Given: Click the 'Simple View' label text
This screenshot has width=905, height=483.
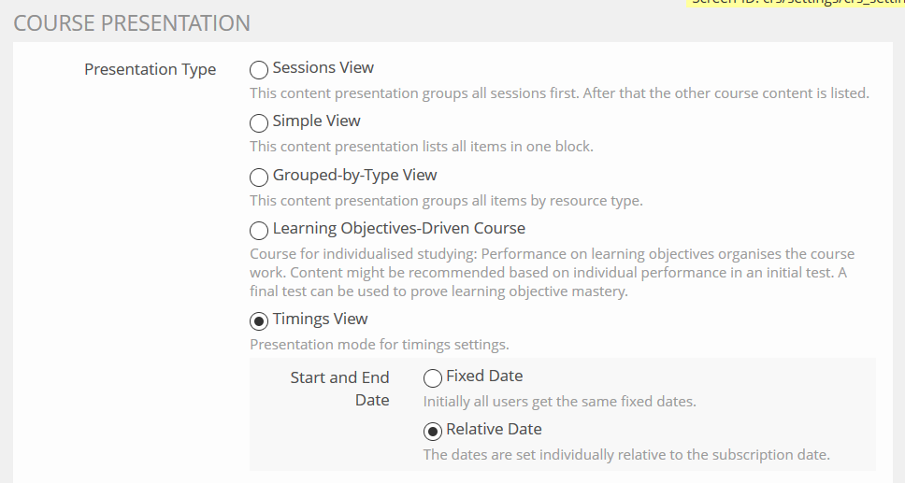Looking at the screenshot, I should coord(316,121).
